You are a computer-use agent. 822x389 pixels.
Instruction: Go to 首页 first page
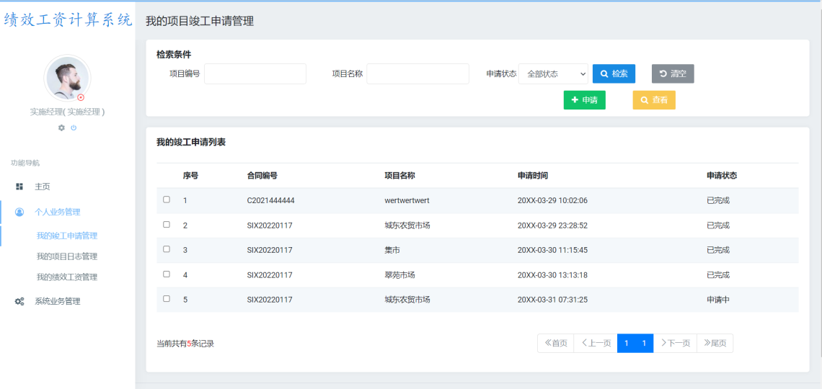[x=556, y=344]
